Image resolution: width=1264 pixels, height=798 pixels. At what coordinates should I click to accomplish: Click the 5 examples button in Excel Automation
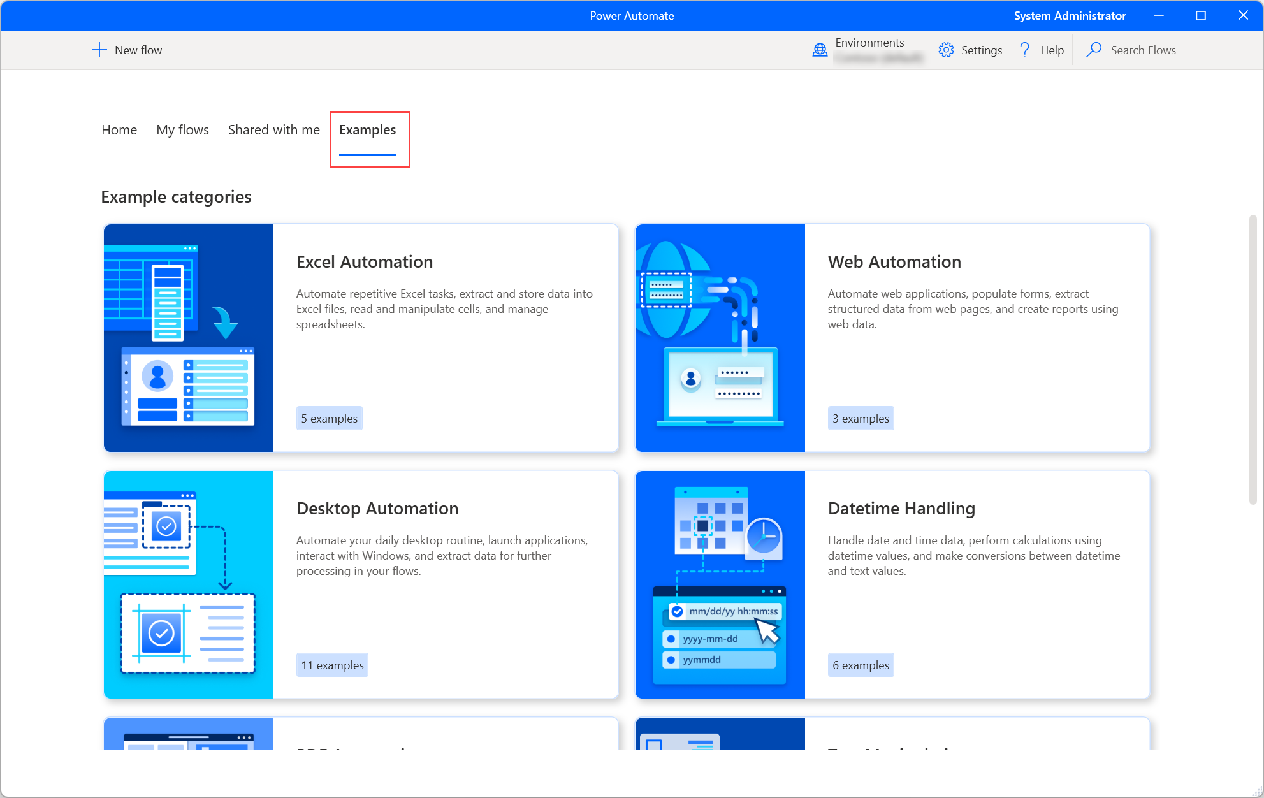(328, 418)
